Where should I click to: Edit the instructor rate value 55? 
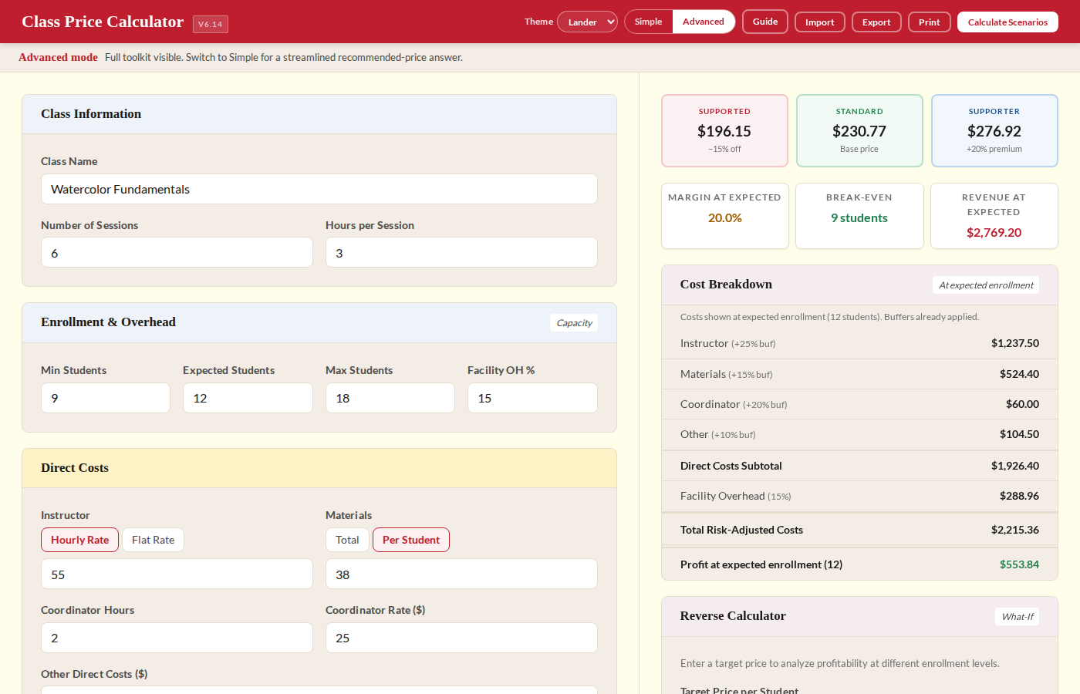(x=177, y=574)
